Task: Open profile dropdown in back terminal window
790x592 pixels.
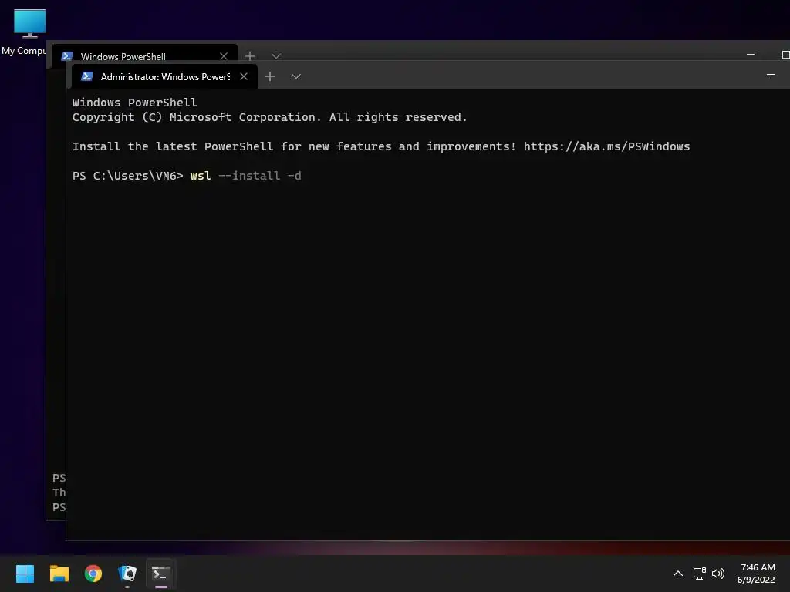Action: (276, 55)
